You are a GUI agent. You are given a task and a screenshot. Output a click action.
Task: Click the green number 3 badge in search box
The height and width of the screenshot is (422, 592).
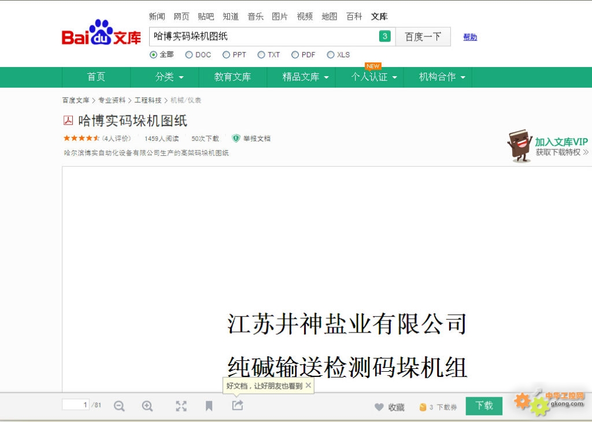tap(384, 36)
